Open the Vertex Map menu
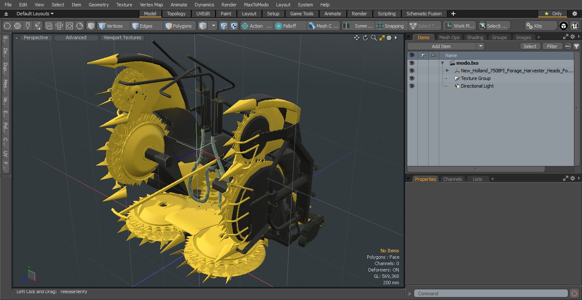This screenshot has width=582, height=300. click(151, 5)
